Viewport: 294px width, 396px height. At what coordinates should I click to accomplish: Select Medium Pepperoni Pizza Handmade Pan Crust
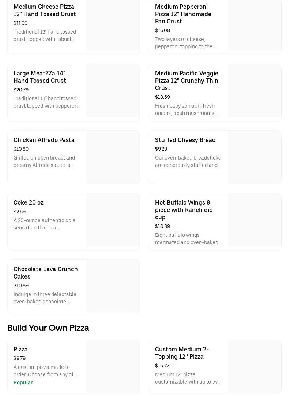click(x=183, y=14)
